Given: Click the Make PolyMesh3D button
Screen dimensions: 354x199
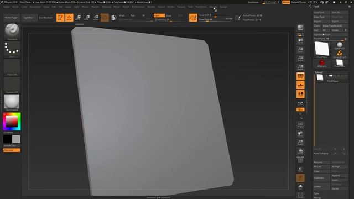Looking at the screenshot, I should coord(335,26).
